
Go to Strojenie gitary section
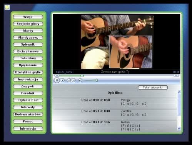[28, 24]
